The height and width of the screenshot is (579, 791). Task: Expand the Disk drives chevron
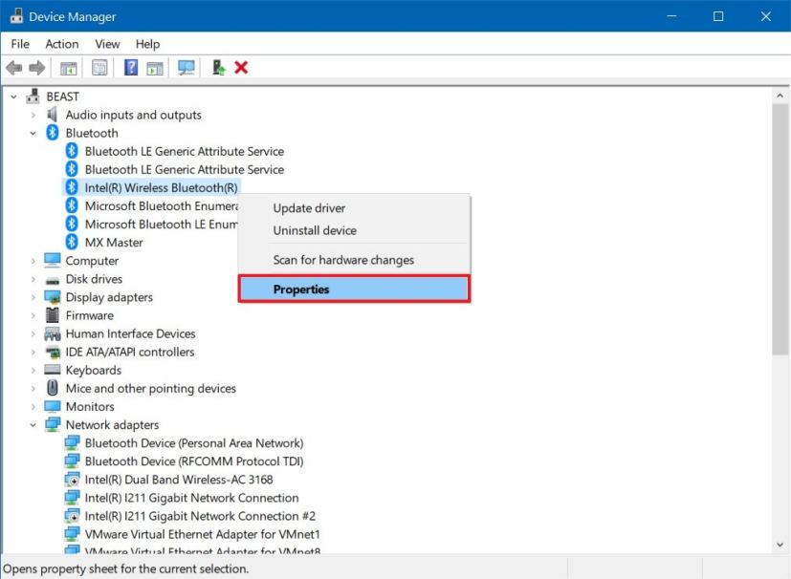click(33, 279)
